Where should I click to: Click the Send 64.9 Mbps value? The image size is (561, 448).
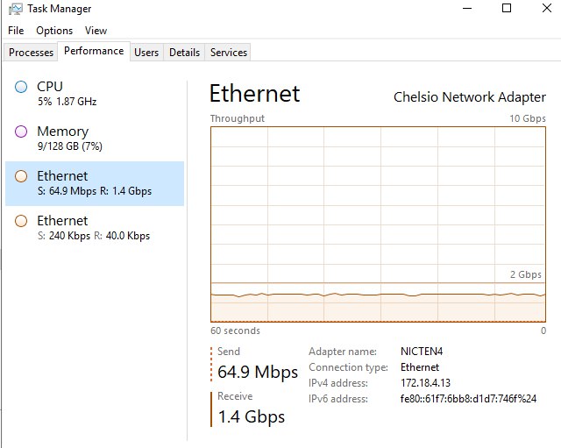click(x=258, y=372)
